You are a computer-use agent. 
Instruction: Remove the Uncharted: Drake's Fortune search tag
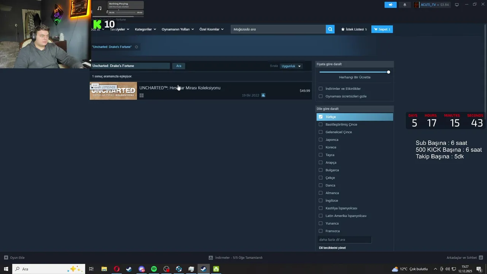pyautogui.click(x=137, y=47)
